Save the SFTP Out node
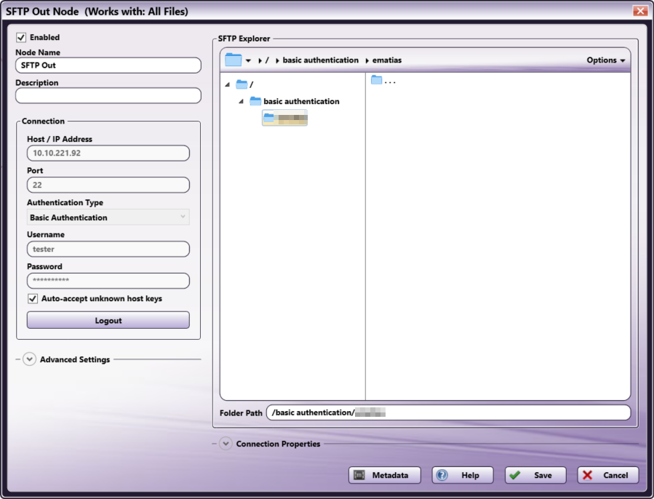 [535, 475]
